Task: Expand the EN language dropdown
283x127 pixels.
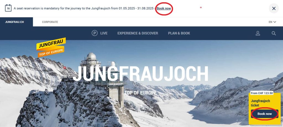Action: (x=272, y=22)
